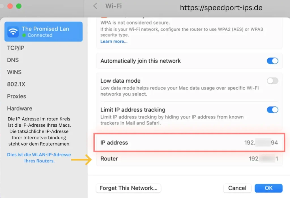
Task: Click Forget This Network button
Action: click(128, 188)
